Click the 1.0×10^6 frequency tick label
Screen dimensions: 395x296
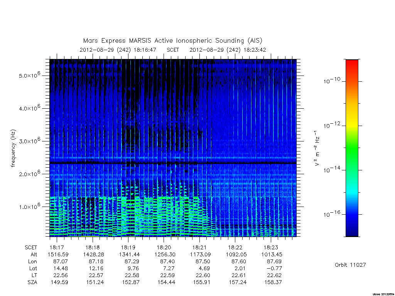[29, 206]
